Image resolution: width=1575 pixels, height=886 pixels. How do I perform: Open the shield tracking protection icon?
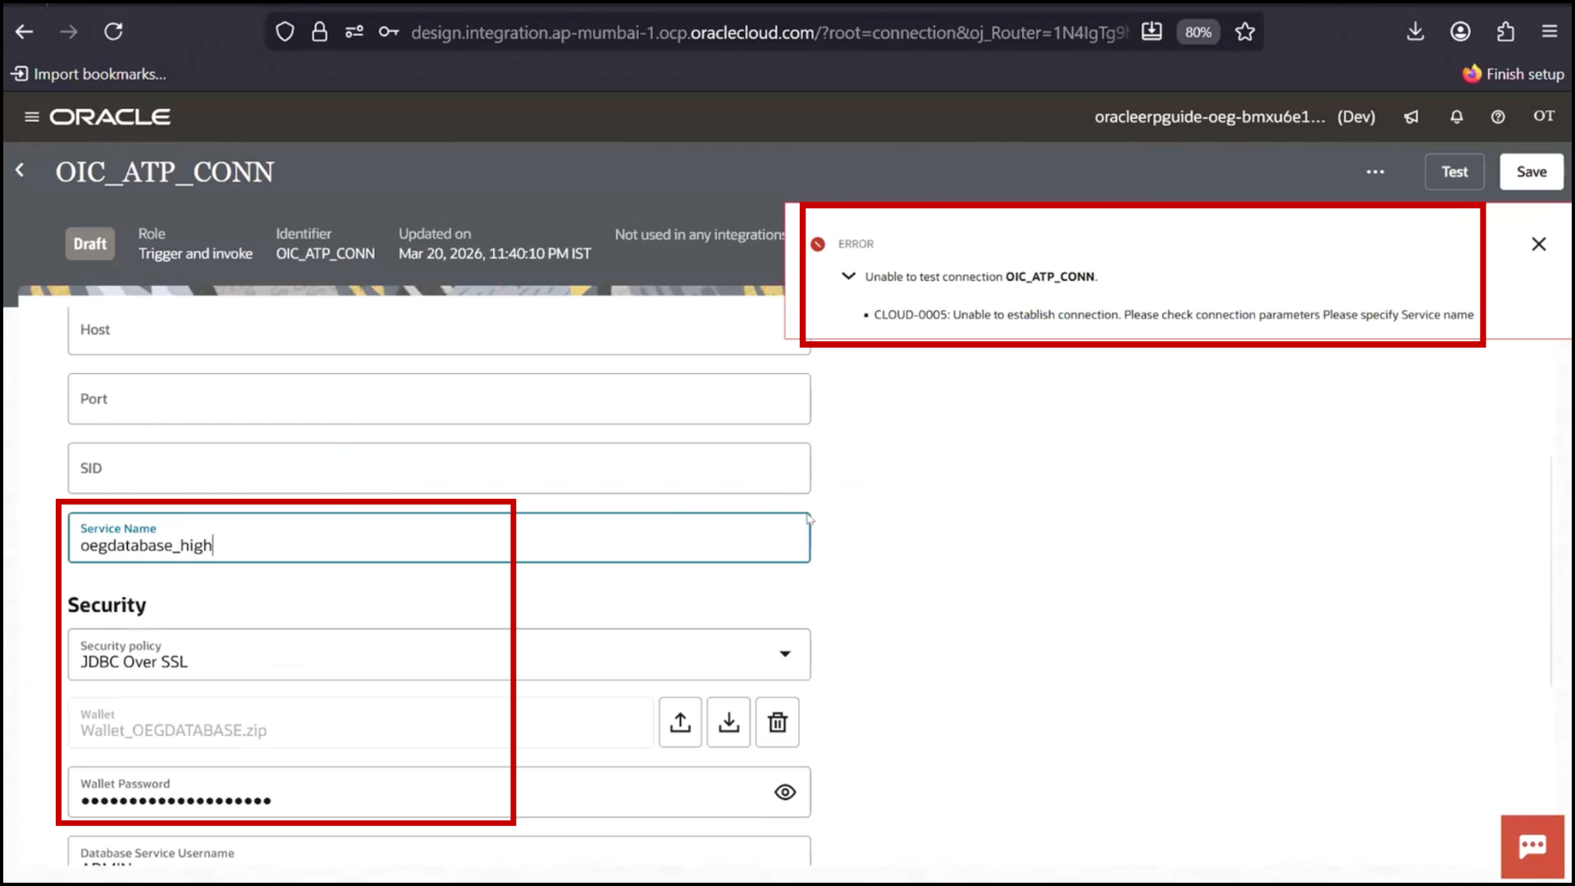(285, 32)
